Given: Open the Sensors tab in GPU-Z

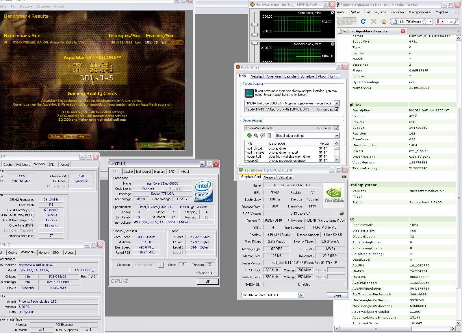Looking at the screenshot, I should pyautogui.click(x=270, y=177).
